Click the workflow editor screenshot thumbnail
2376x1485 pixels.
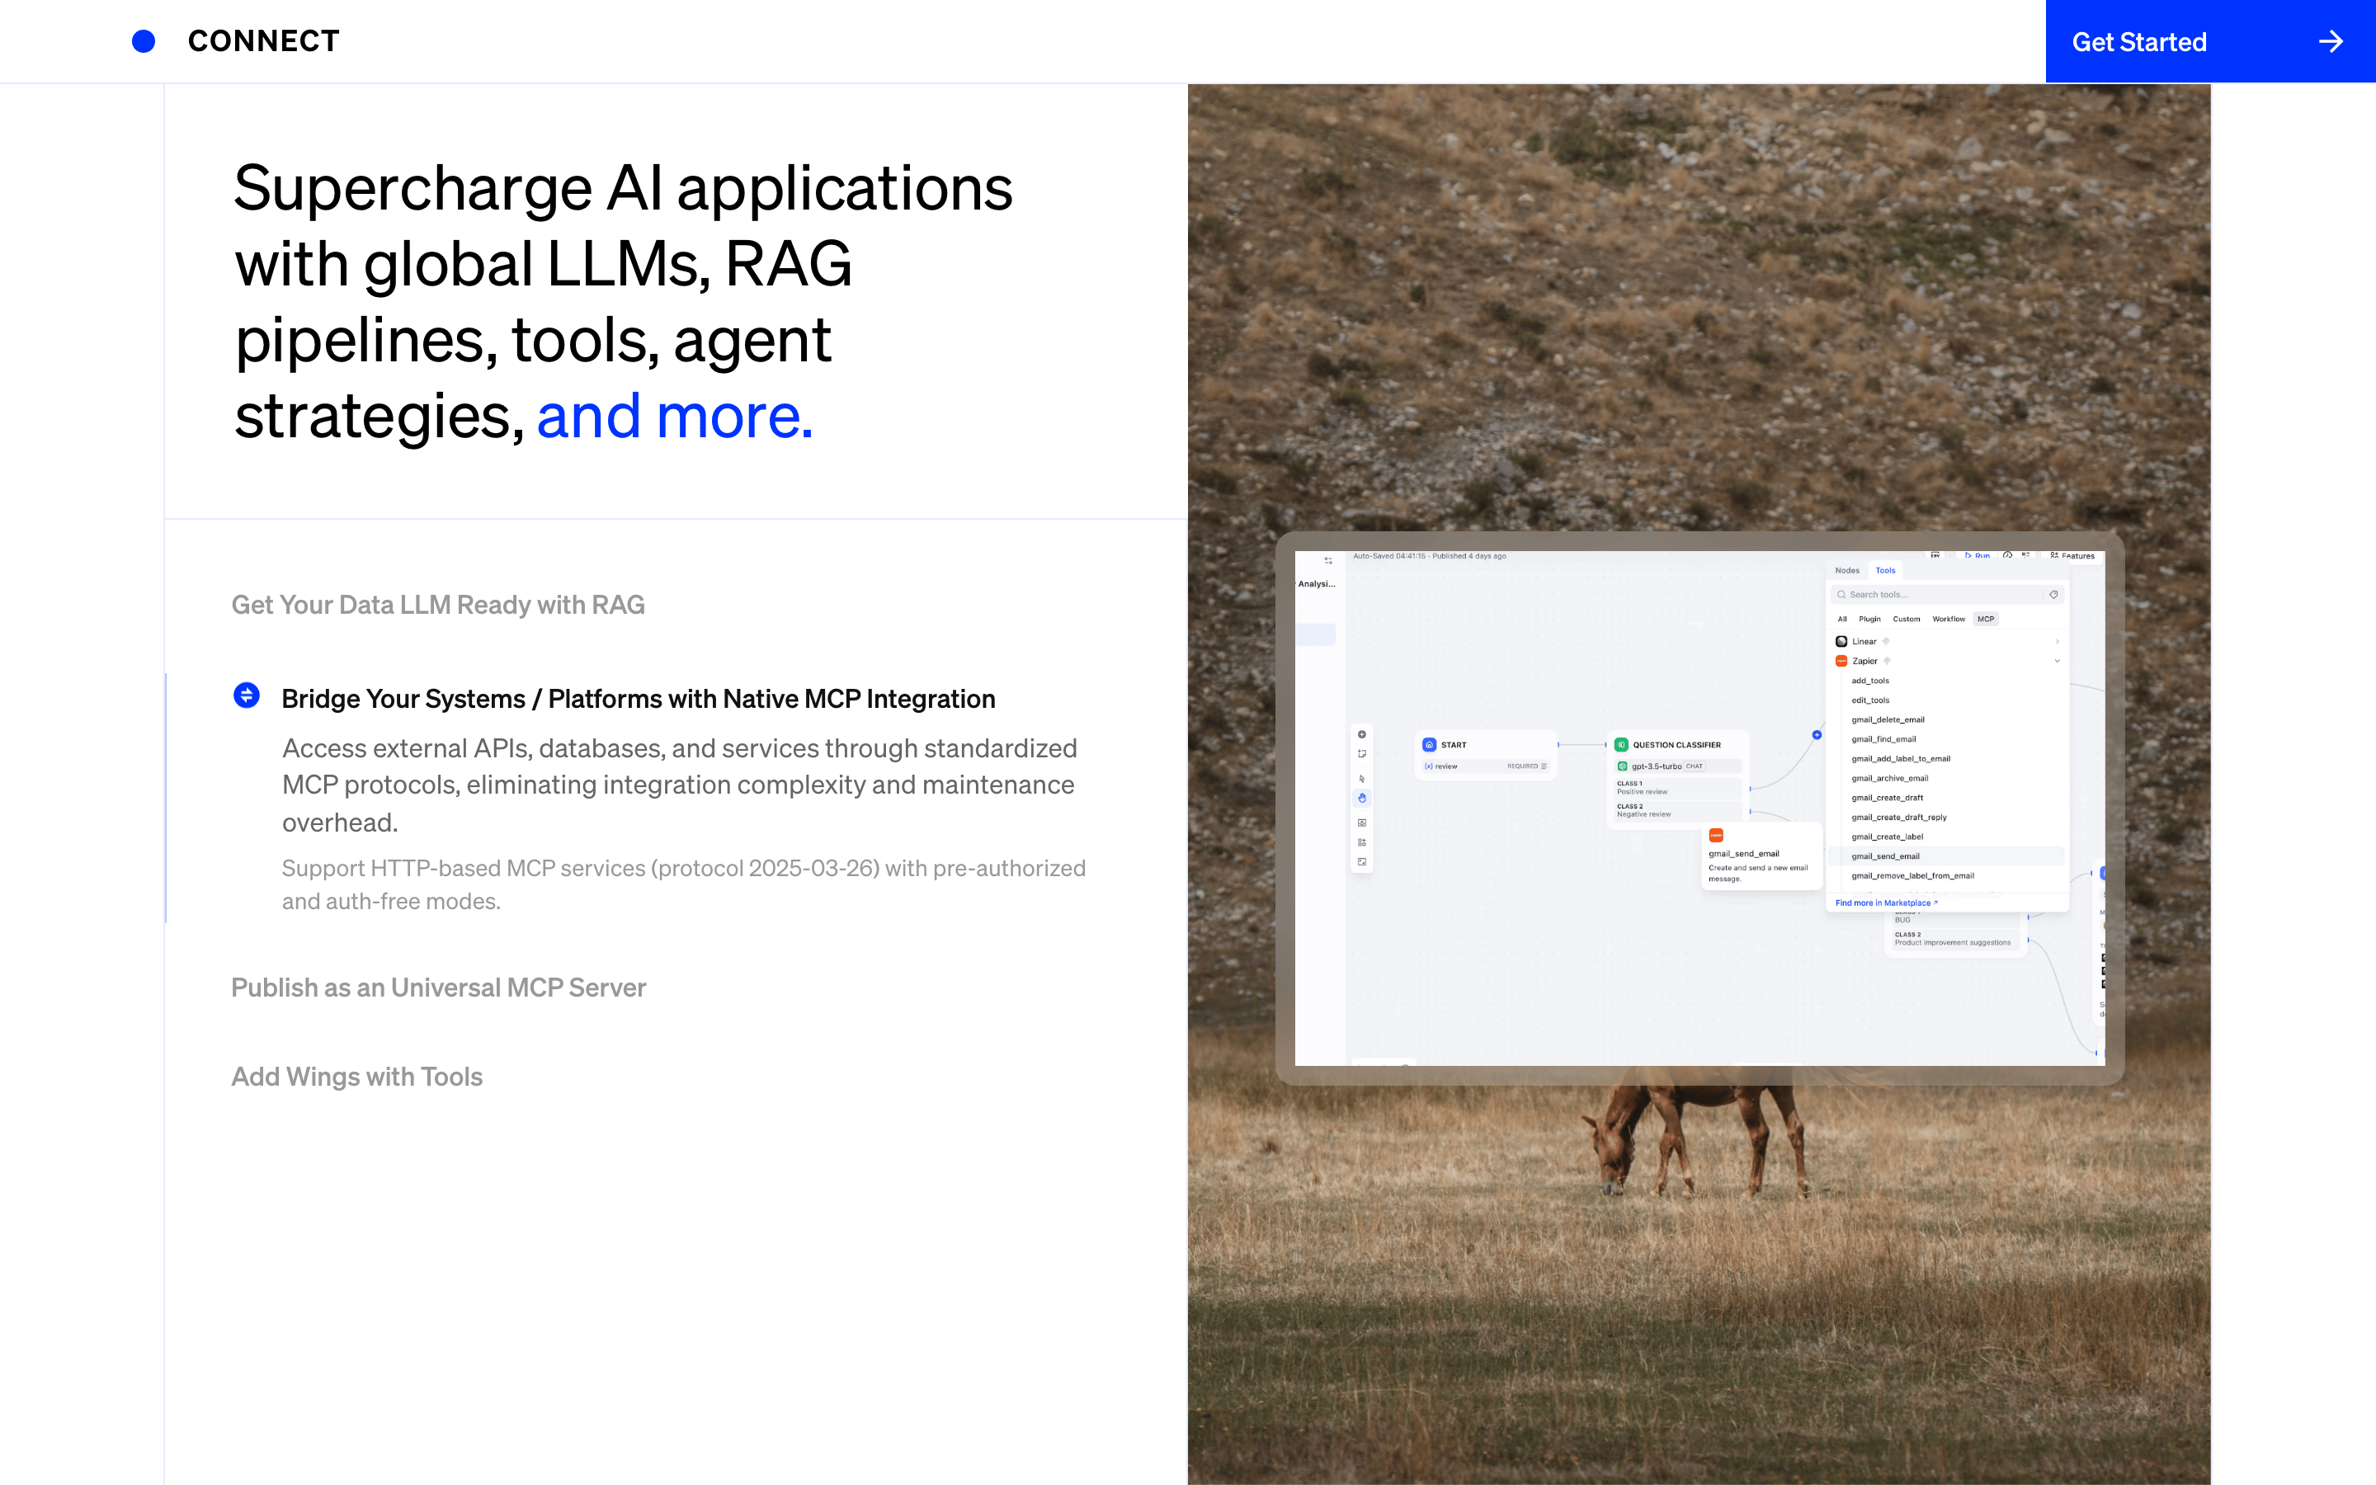click(1699, 808)
